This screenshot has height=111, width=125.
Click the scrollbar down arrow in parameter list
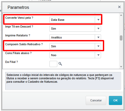click(121, 67)
